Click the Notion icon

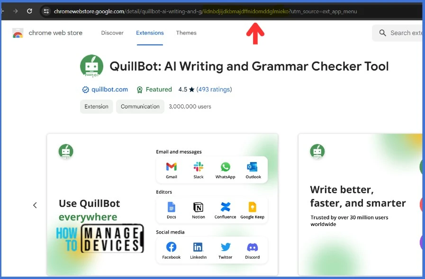(199, 207)
